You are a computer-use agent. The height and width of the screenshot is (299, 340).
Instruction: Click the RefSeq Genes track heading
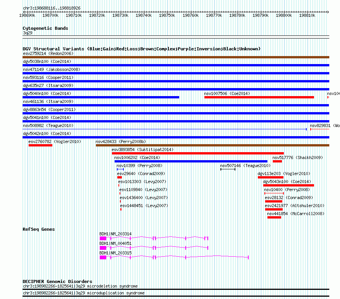tap(39, 229)
